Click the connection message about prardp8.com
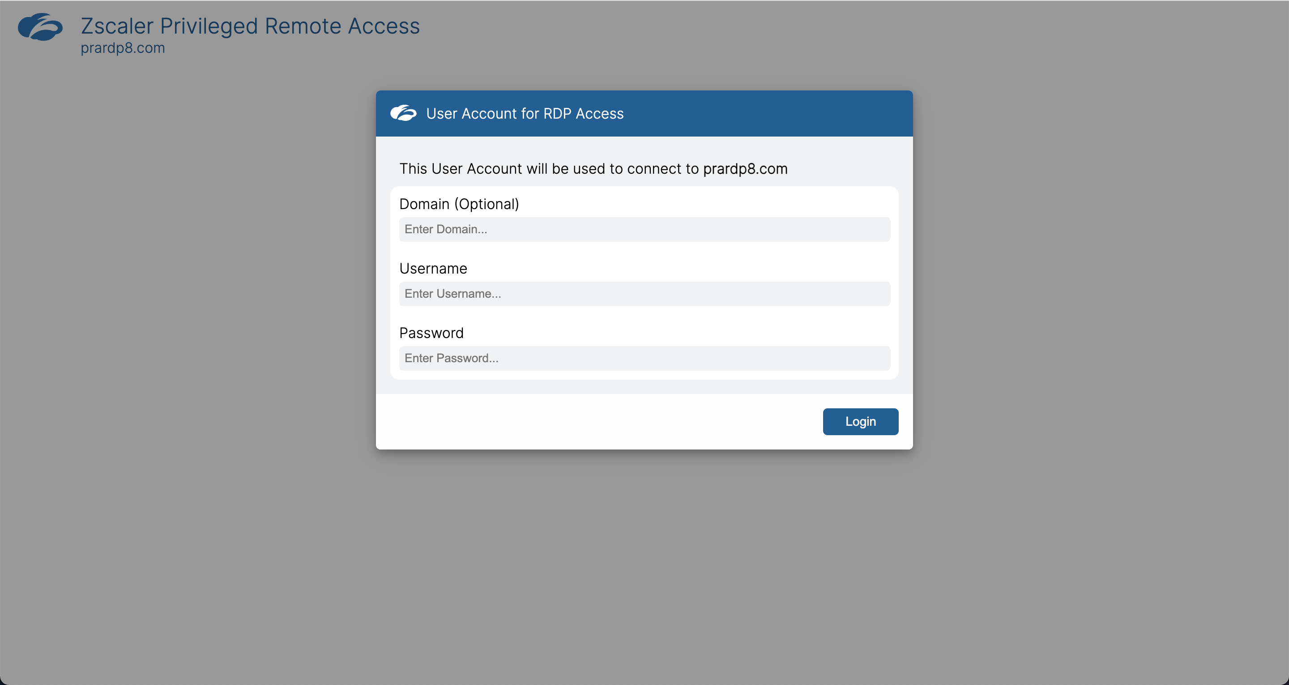1289x685 pixels. click(593, 169)
